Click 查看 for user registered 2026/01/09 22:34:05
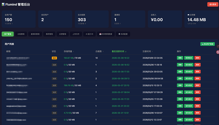 pos(180,58)
